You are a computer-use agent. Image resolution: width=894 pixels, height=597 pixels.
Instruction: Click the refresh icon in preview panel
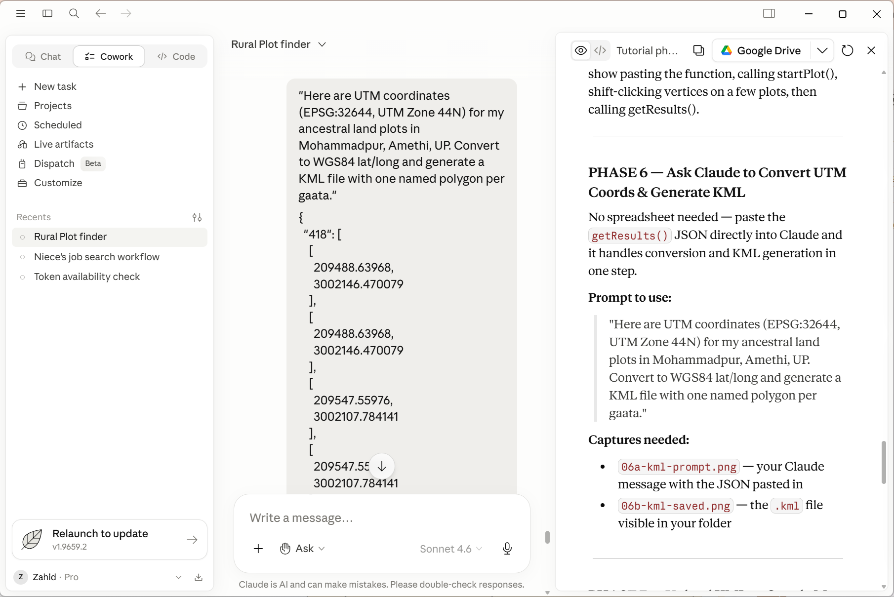point(848,50)
